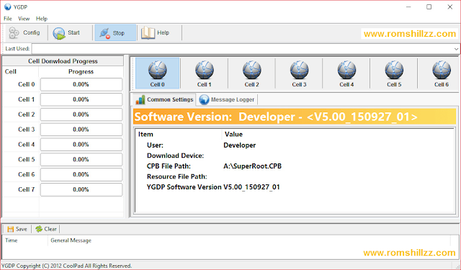Click the Item column header

pos(178,134)
